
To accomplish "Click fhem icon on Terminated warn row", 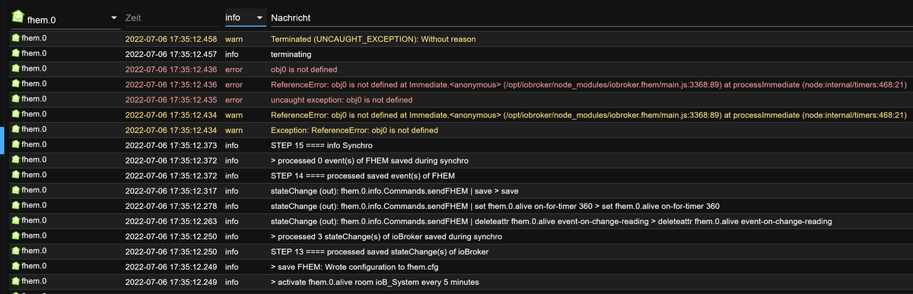I will pyautogui.click(x=14, y=39).
